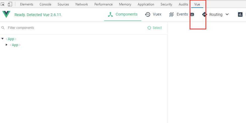The image size is (246, 123).
Task: Select the Security tab
Action: (x=166, y=4)
